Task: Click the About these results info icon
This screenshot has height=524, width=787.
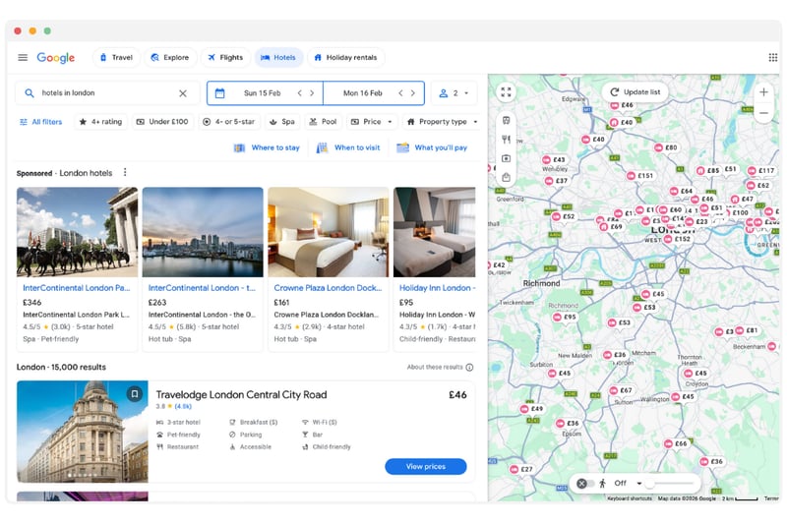Action: pyautogui.click(x=469, y=368)
